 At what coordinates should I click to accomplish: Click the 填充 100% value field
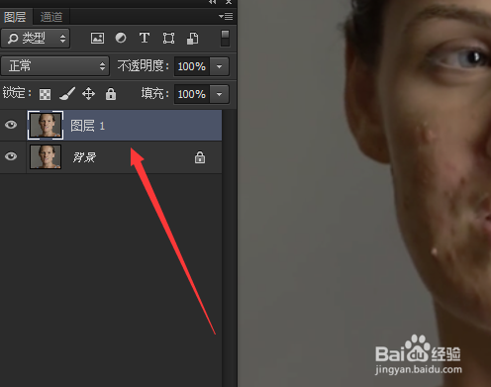click(x=192, y=94)
